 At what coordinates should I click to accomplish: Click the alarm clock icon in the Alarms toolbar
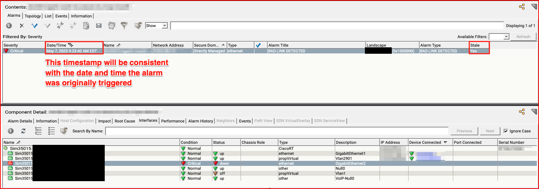pos(112,26)
